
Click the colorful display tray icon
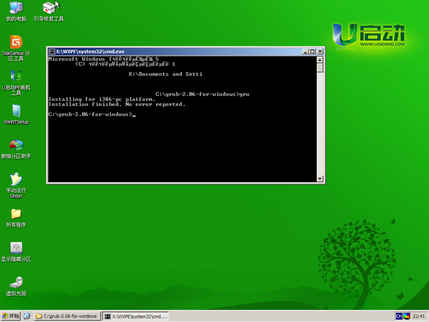click(407, 316)
